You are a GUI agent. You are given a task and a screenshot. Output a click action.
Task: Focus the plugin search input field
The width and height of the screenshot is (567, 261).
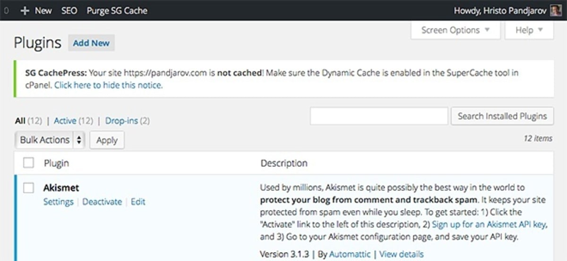click(379, 116)
